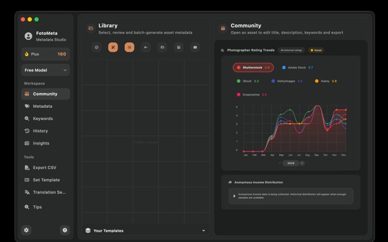Click the open folder toolbar icon
The image size is (388, 242).
[x=162, y=47]
